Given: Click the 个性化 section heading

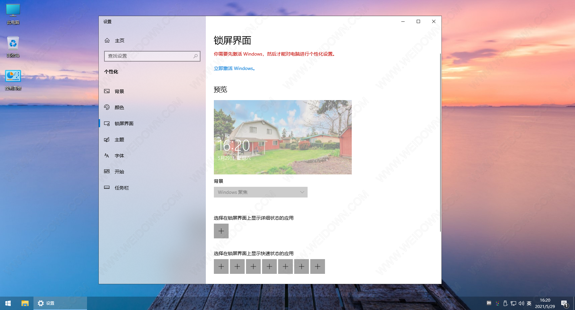Looking at the screenshot, I should [x=111, y=72].
